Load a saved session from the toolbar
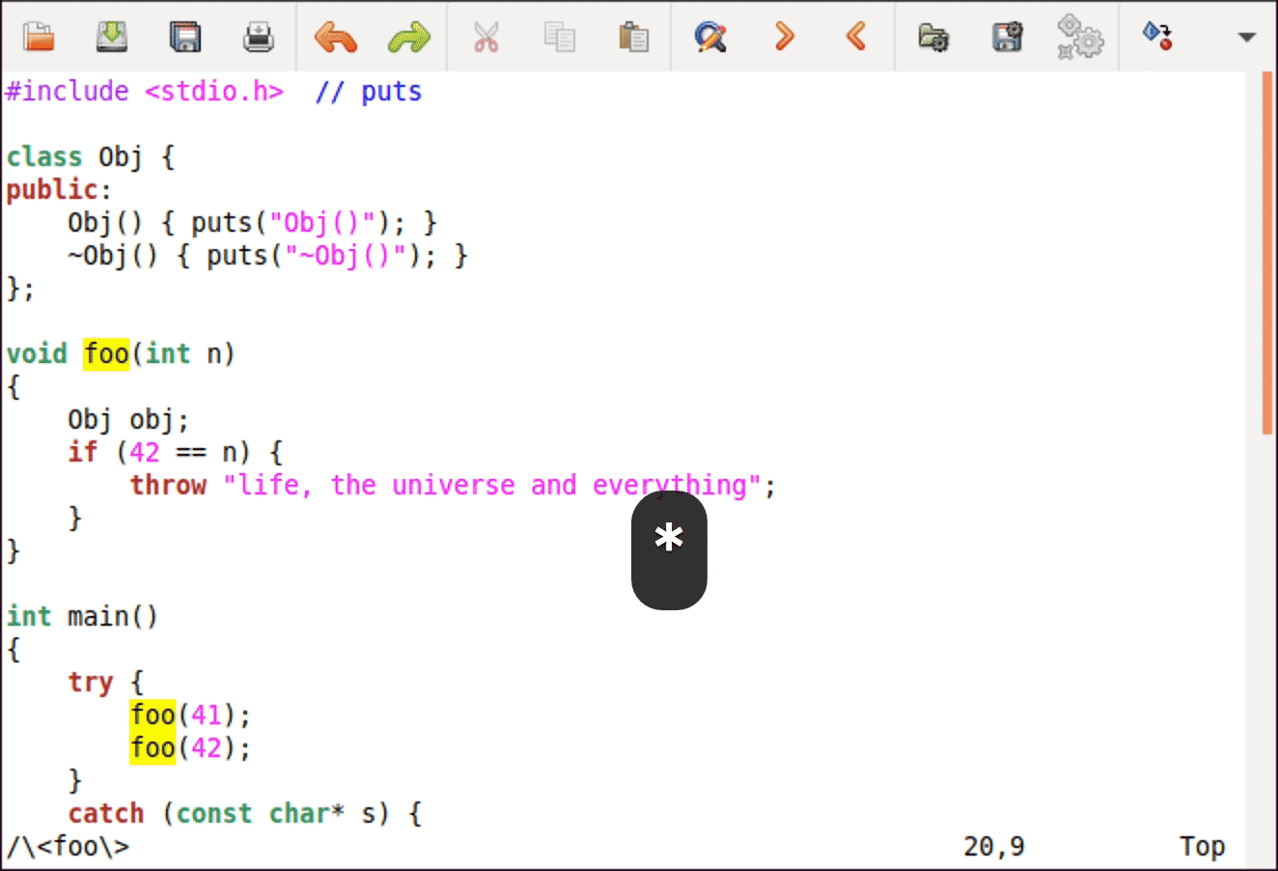Image resolution: width=1278 pixels, height=871 pixels. (x=932, y=37)
